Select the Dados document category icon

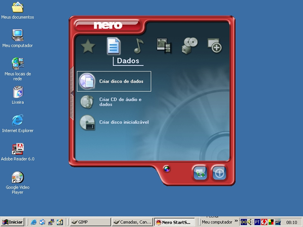(x=114, y=46)
